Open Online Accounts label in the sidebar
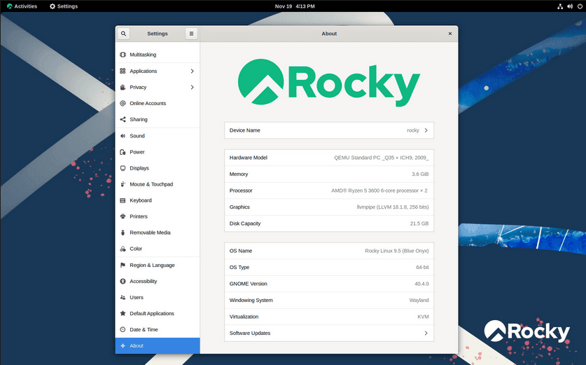Image resolution: width=586 pixels, height=365 pixels. click(148, 103)
